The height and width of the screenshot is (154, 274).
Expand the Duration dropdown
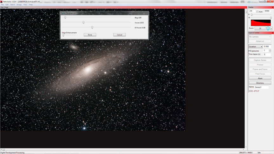(x=256, y=47)
